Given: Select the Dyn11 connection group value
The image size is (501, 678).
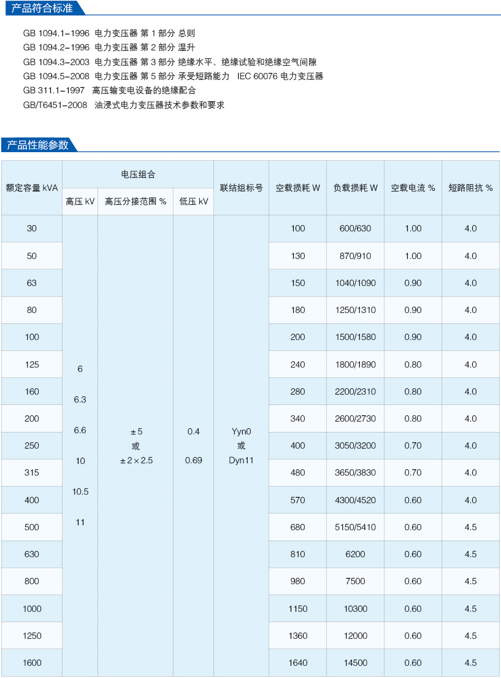Looking at the screenshot, I should [x=241, y=460].
